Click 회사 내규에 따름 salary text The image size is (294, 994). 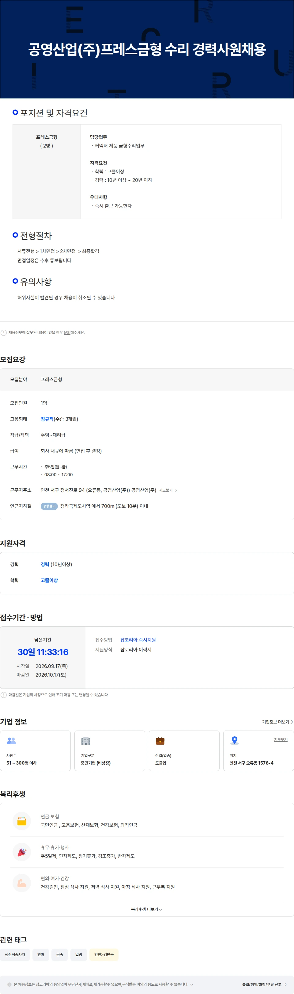(71, 451)
